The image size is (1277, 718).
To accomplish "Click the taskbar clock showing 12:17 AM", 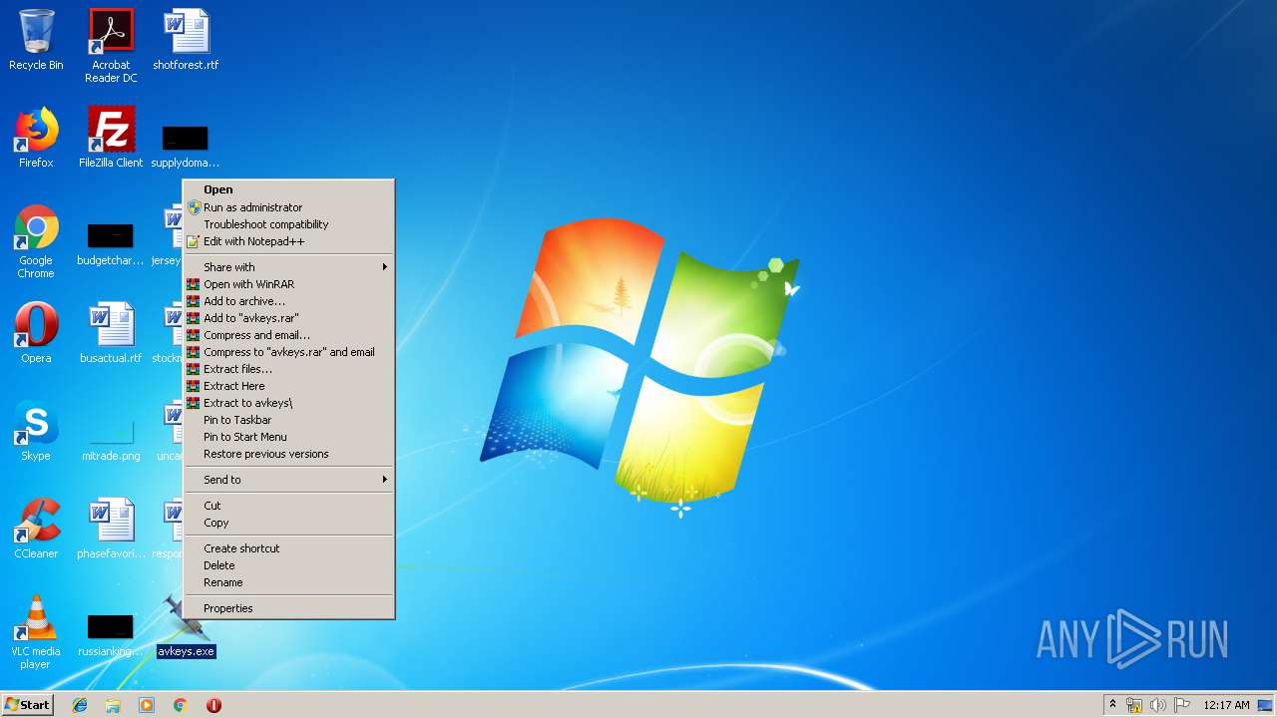I will click(x=1226, y=705).
